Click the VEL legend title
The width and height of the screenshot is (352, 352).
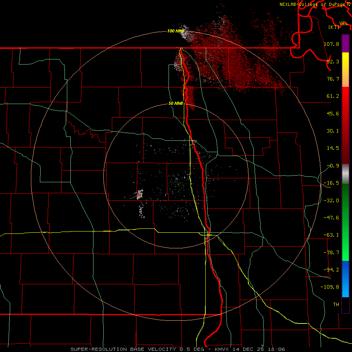(343, 23)
